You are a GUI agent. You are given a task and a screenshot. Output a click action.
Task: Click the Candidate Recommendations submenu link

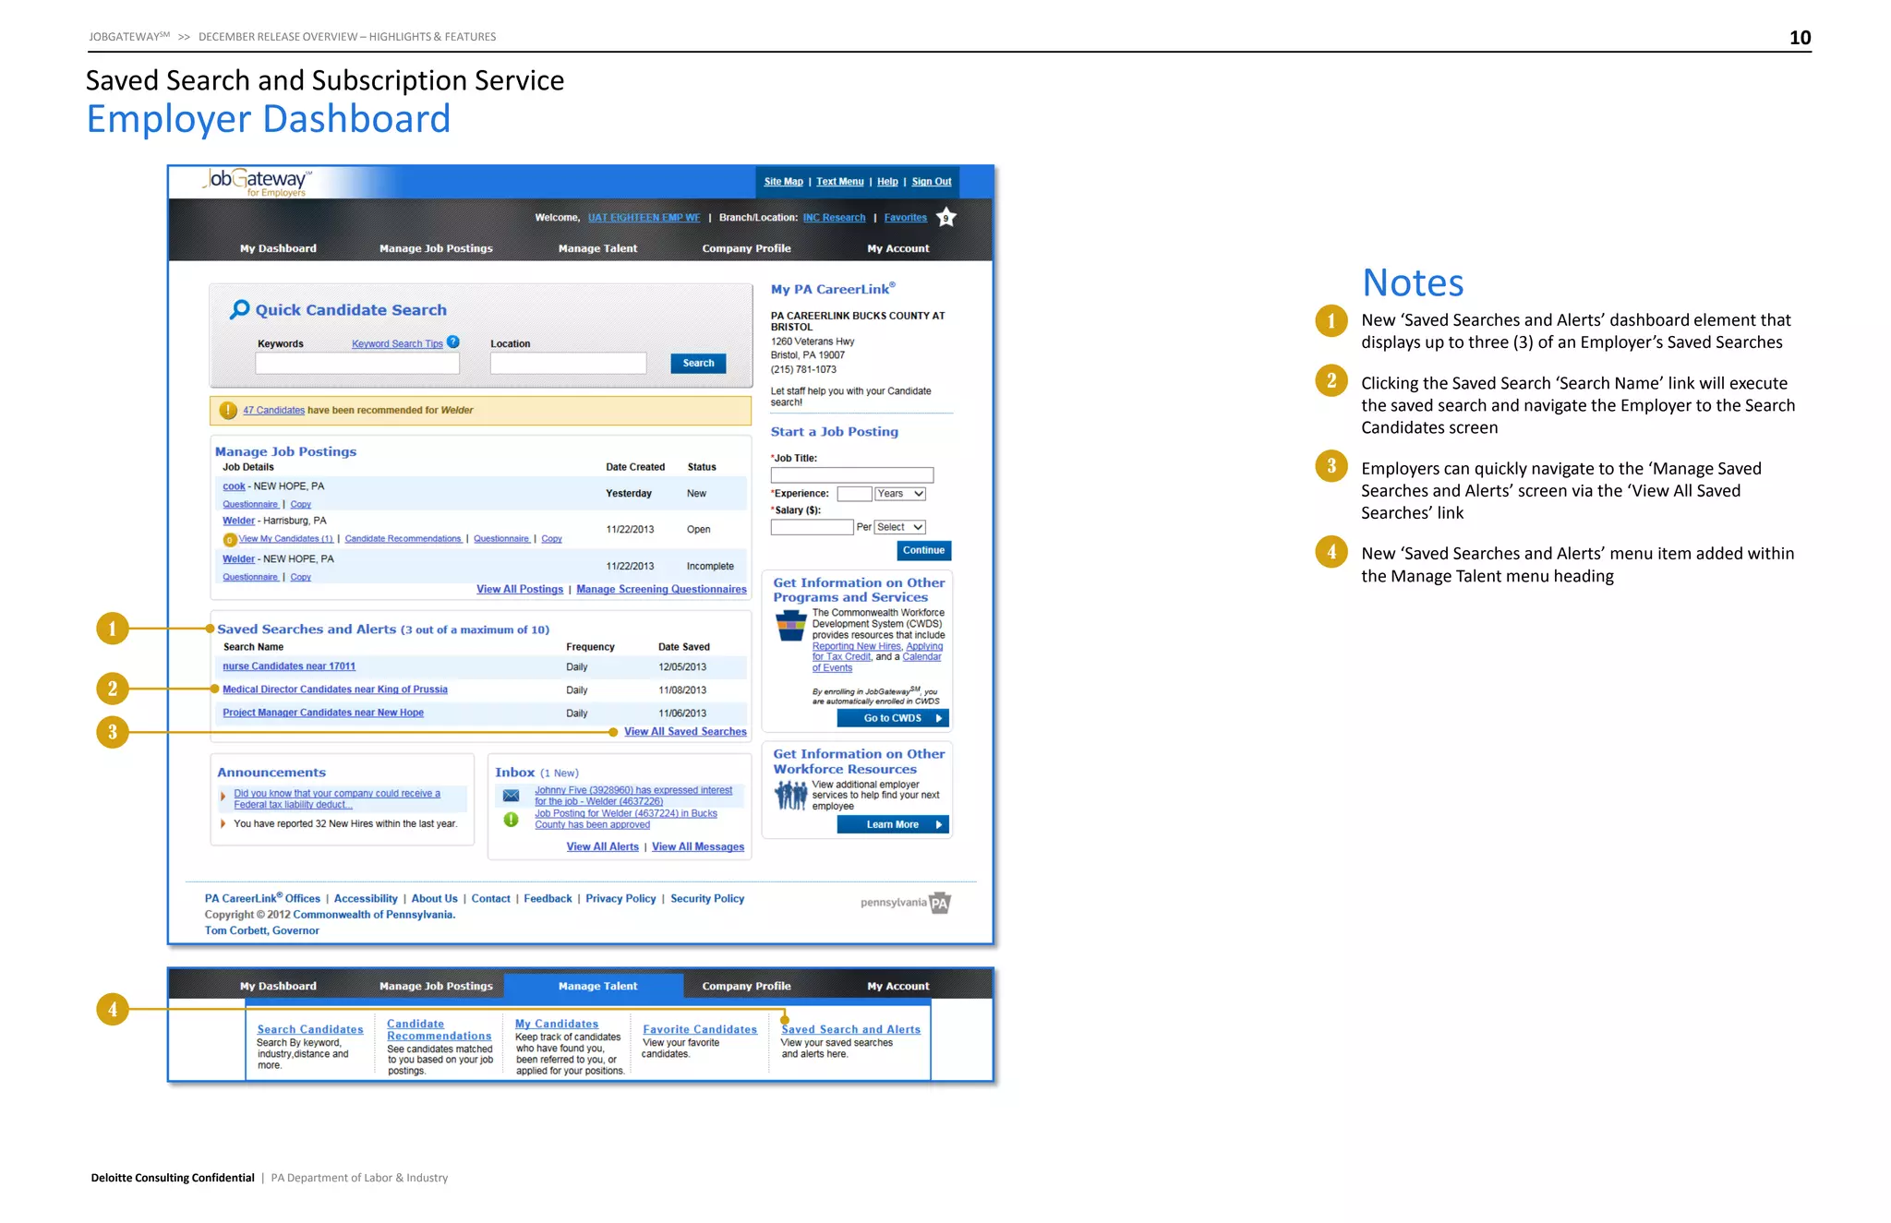pos(440,1030)
